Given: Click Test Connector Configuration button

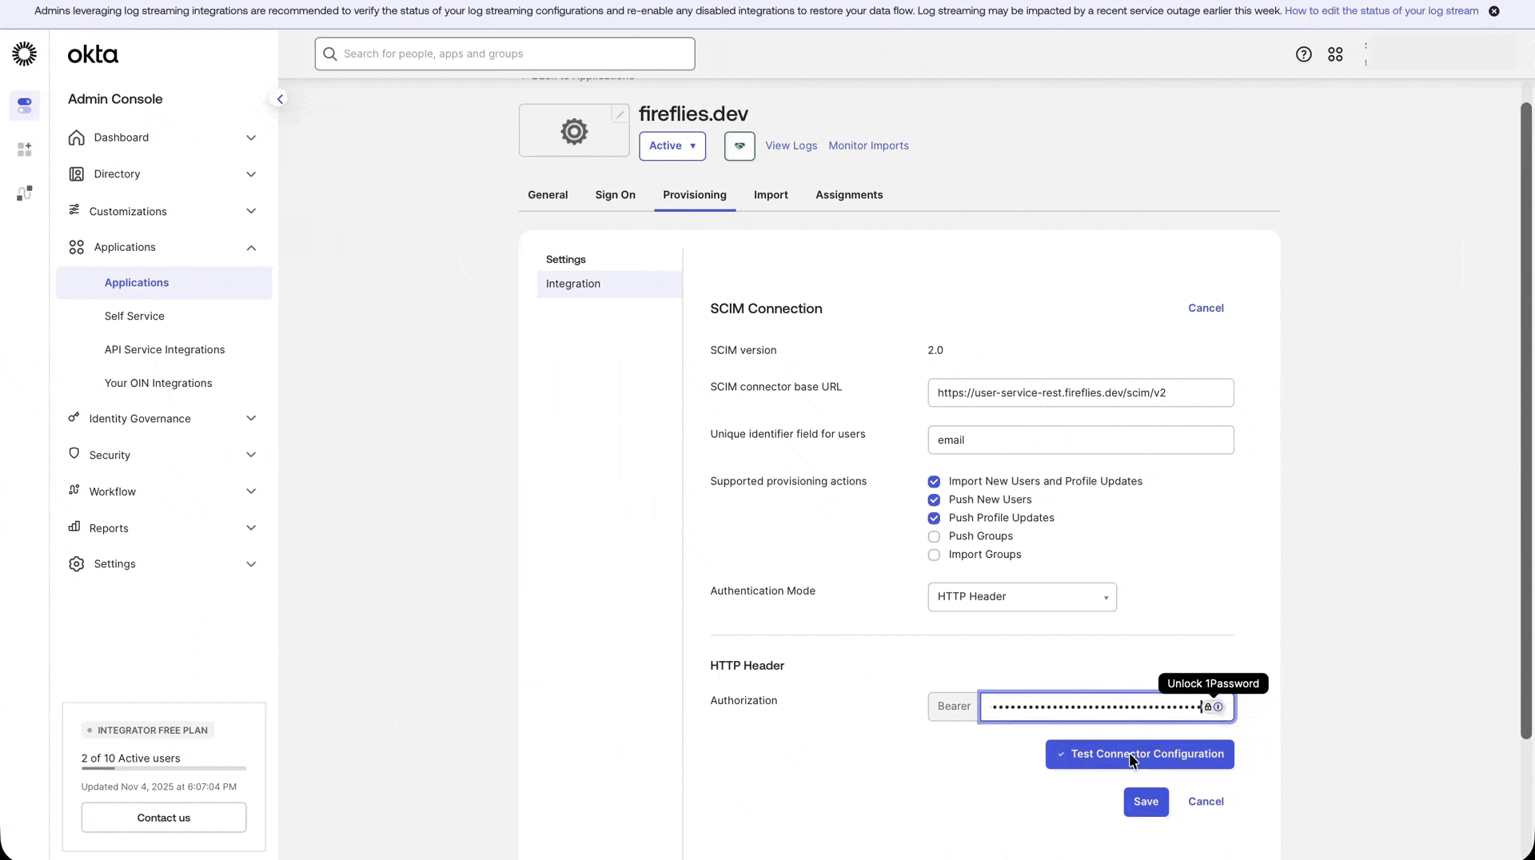Looking at the screenshot, I should click(x=1139, y=754).
